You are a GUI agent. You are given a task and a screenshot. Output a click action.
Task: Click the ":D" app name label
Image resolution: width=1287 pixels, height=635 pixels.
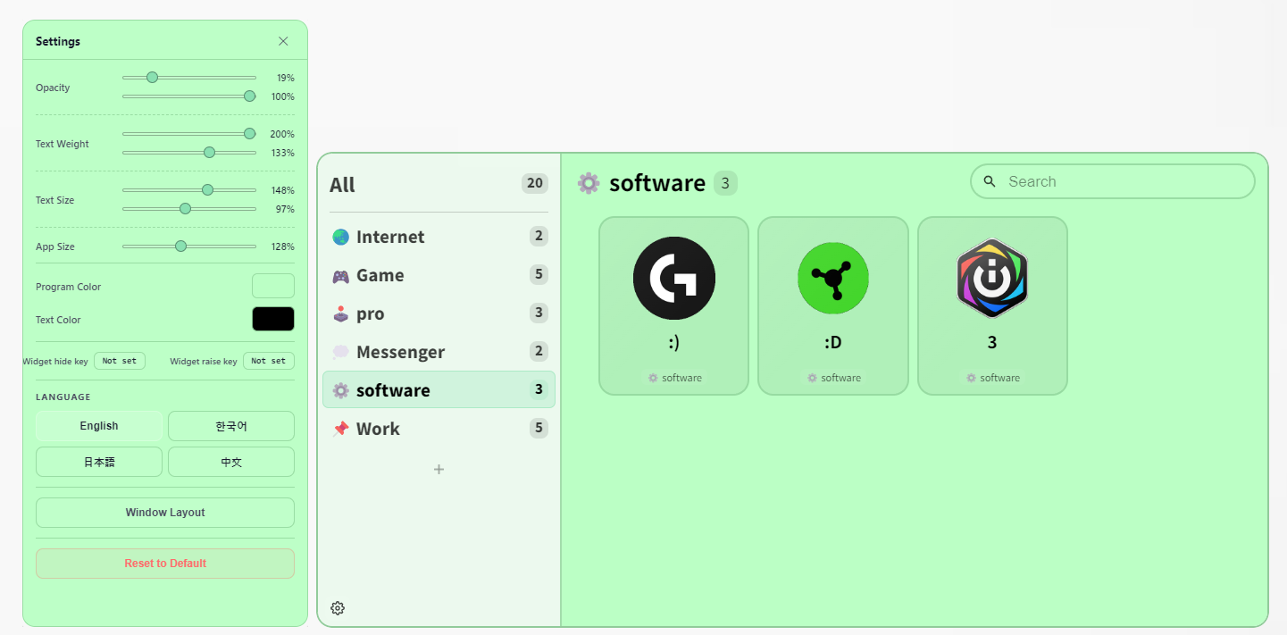click(x=833, y=342)
